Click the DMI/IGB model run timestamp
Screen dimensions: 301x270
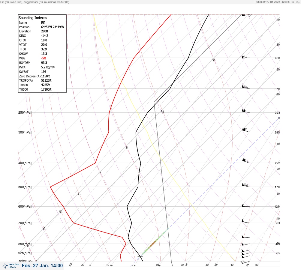277,2
